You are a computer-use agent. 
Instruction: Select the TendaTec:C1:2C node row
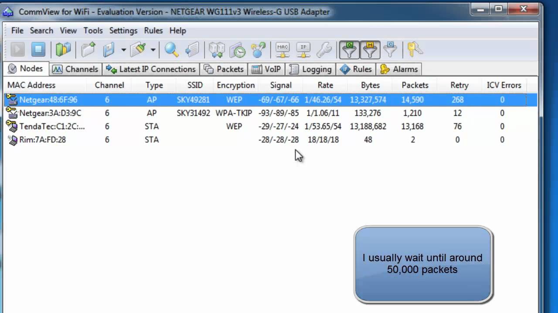[x=271, y=127]
